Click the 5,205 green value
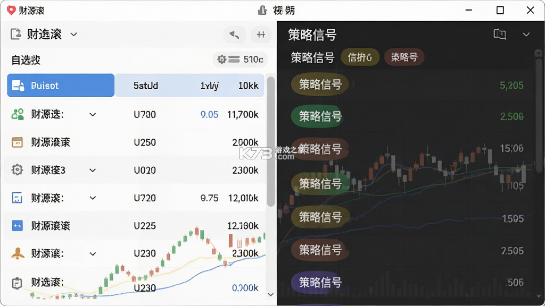 point(511,86)
